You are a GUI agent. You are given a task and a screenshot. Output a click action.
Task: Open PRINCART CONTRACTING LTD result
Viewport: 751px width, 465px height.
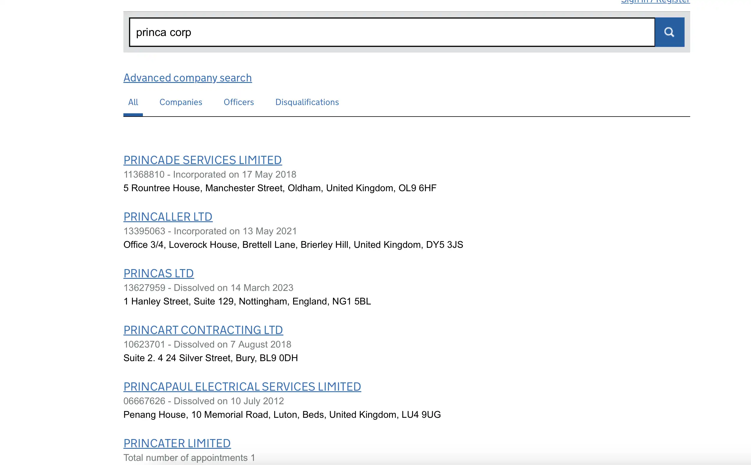point(203,330)
